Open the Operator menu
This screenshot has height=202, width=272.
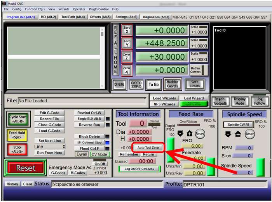pyautogui.click(x=79, y=9)
